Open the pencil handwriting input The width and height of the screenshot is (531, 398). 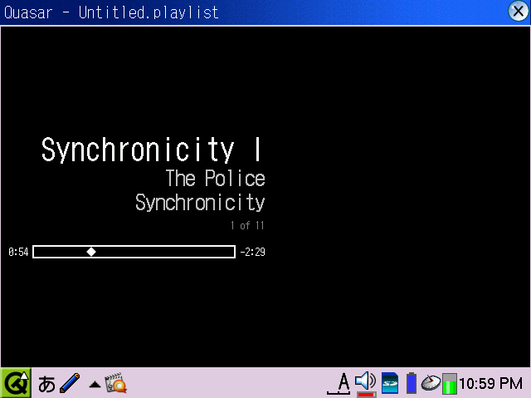[70, 383]
